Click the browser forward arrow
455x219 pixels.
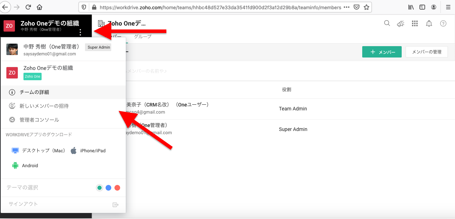click(x=16, y=7)
